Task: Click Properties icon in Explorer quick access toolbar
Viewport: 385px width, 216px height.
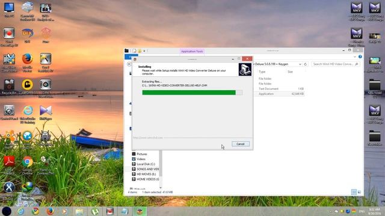Action: [134, 51]
